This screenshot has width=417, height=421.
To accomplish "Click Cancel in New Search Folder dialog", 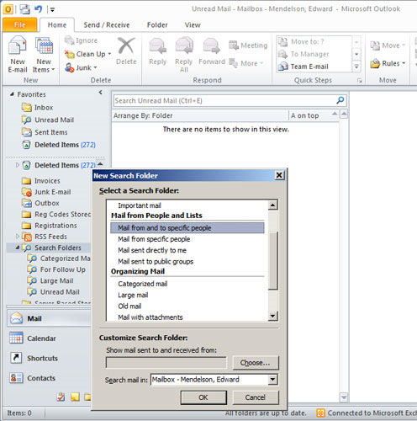I will point(256,397).
